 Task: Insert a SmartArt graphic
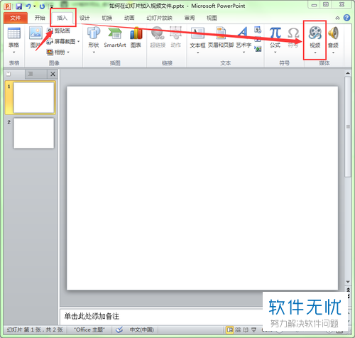pos(115,37)
